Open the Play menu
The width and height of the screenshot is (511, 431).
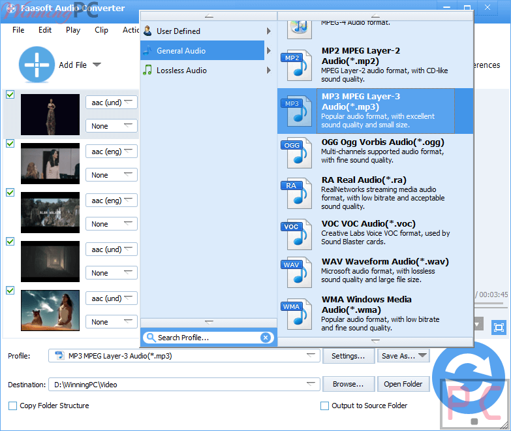[x=73, y=30]
